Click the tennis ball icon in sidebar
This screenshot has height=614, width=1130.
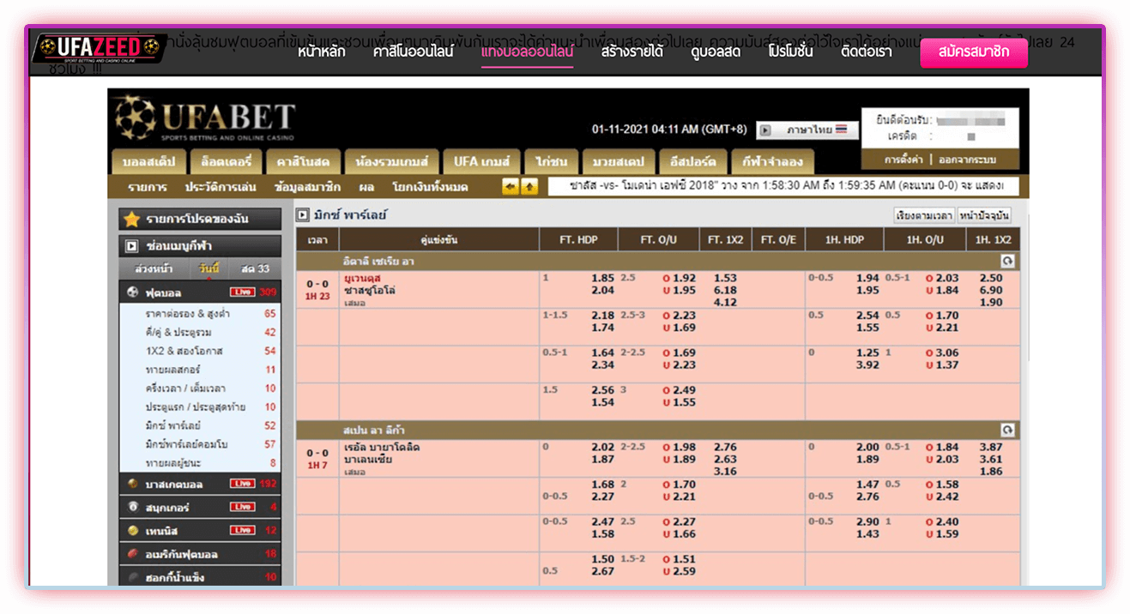[x=133, y=531]
